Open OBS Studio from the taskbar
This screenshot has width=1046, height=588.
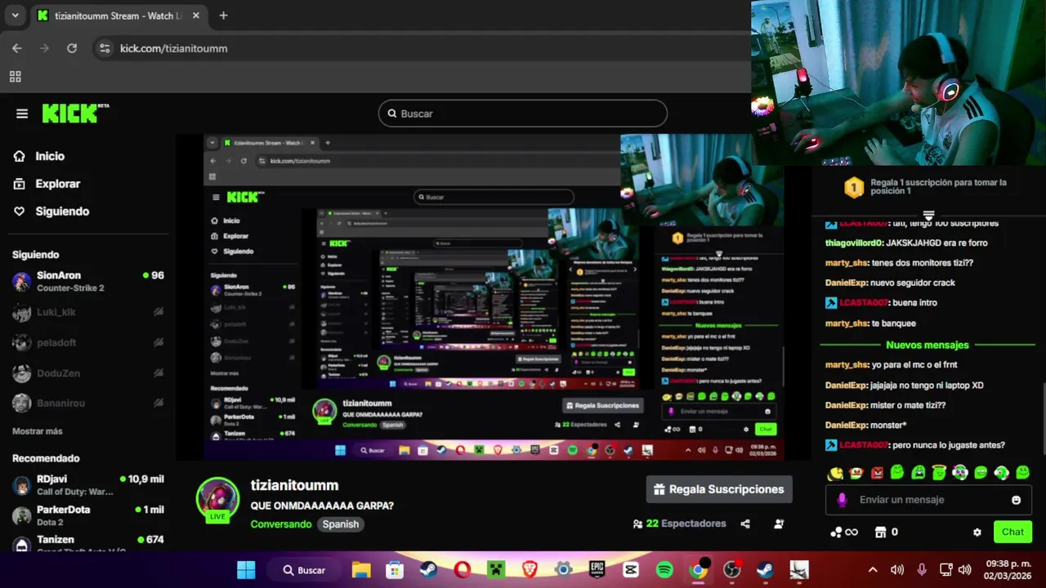[x=731, y=570]
